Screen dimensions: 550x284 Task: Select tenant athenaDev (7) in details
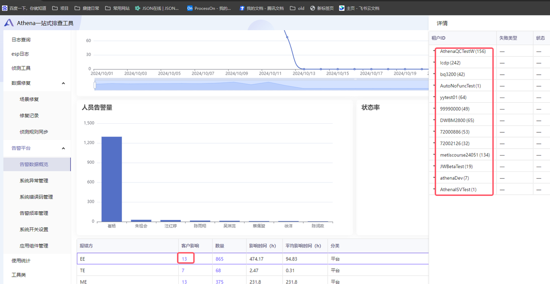[x=454, y=178]
